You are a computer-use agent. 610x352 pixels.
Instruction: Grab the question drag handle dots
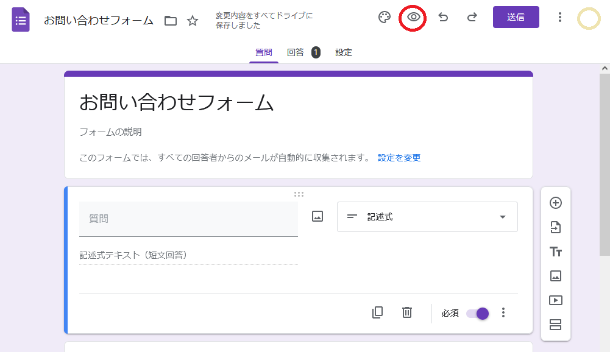tap(299, 194)
